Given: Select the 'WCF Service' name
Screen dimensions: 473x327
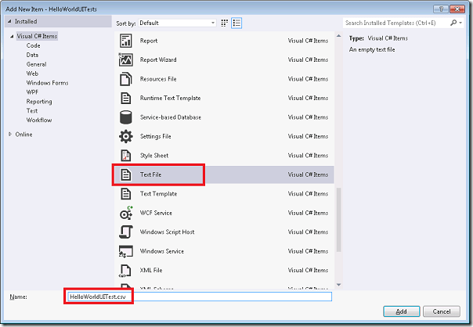Looking at the screenshot, I should [x=156, y=213].
